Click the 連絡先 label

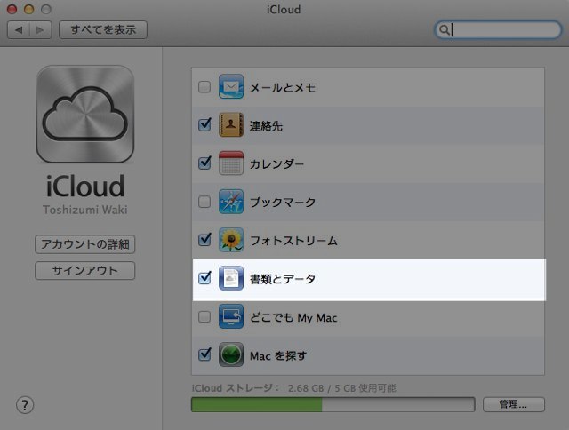point(266,126)
